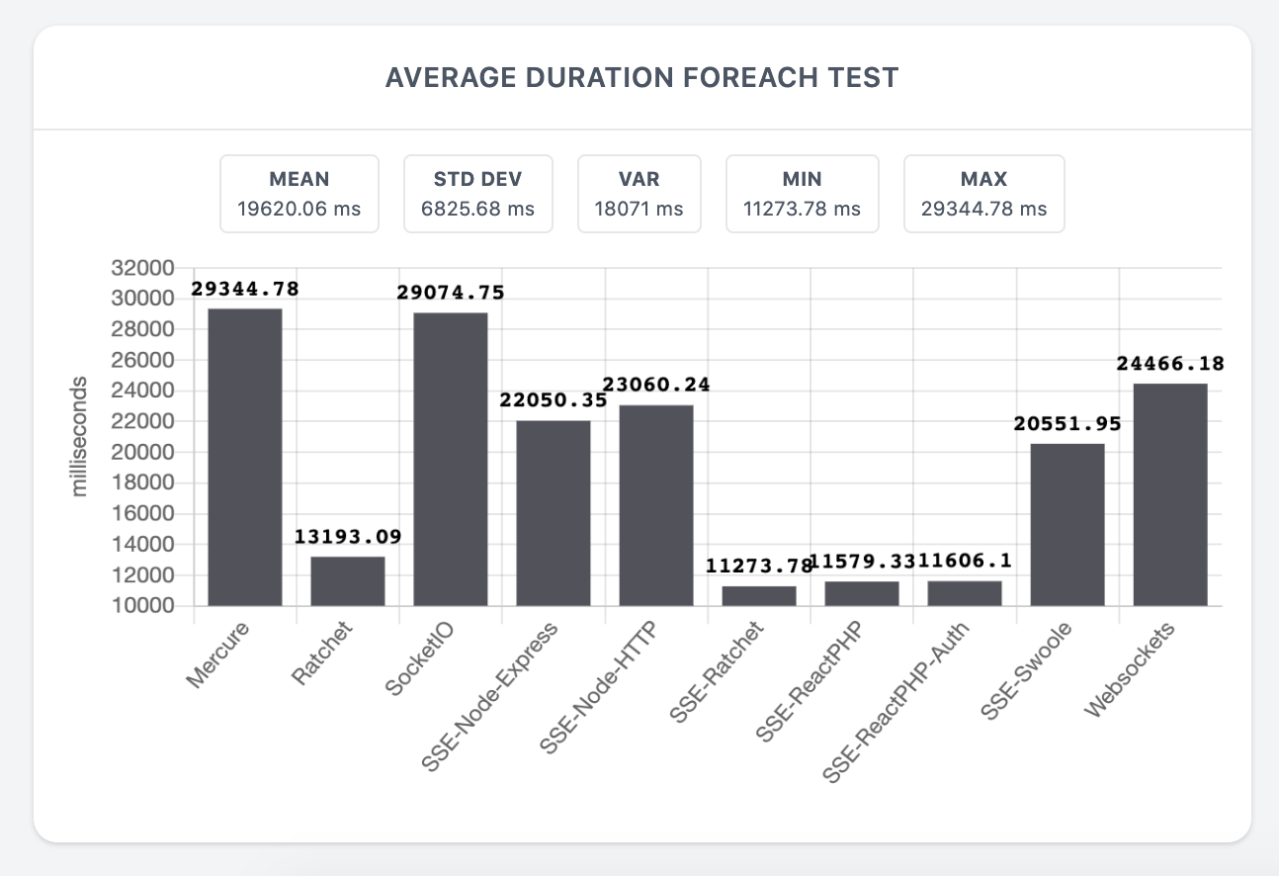
Task: Select the SSE-Ratchet bar
Action: 759,596
